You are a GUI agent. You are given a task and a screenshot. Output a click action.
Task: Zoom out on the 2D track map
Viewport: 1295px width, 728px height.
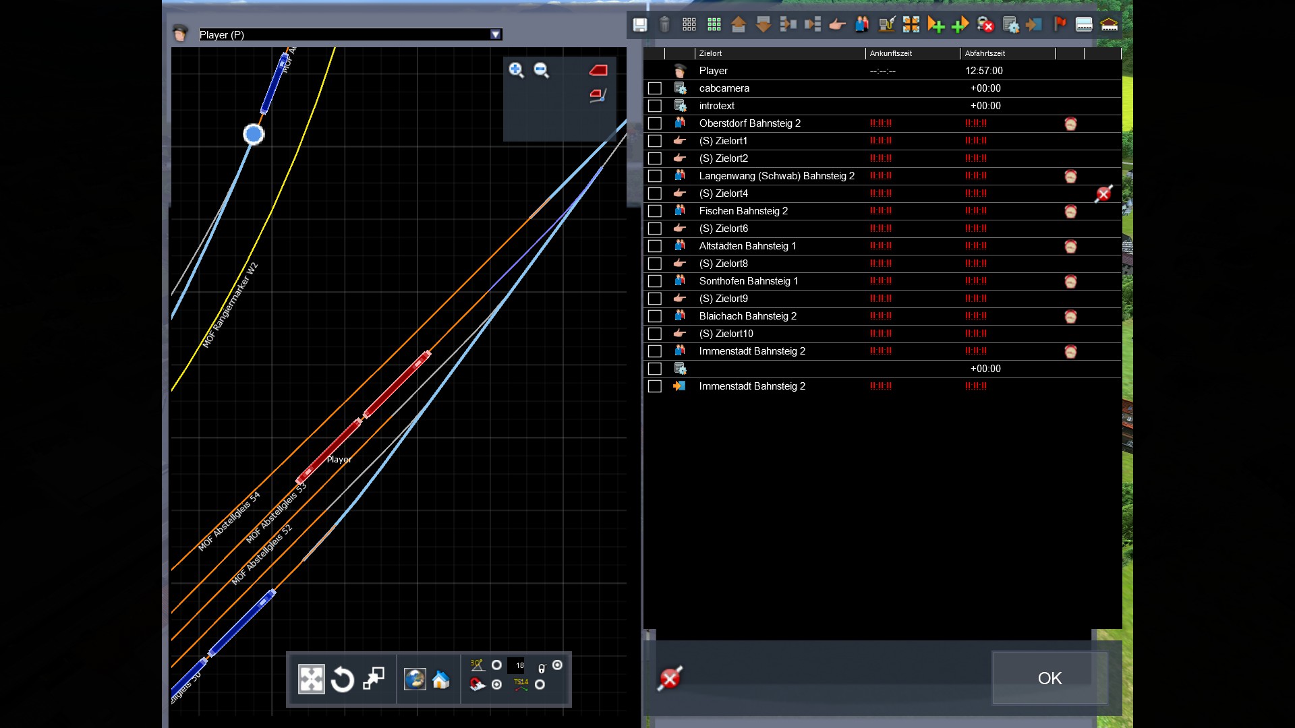pyautogui.click(x=542, y=70)
